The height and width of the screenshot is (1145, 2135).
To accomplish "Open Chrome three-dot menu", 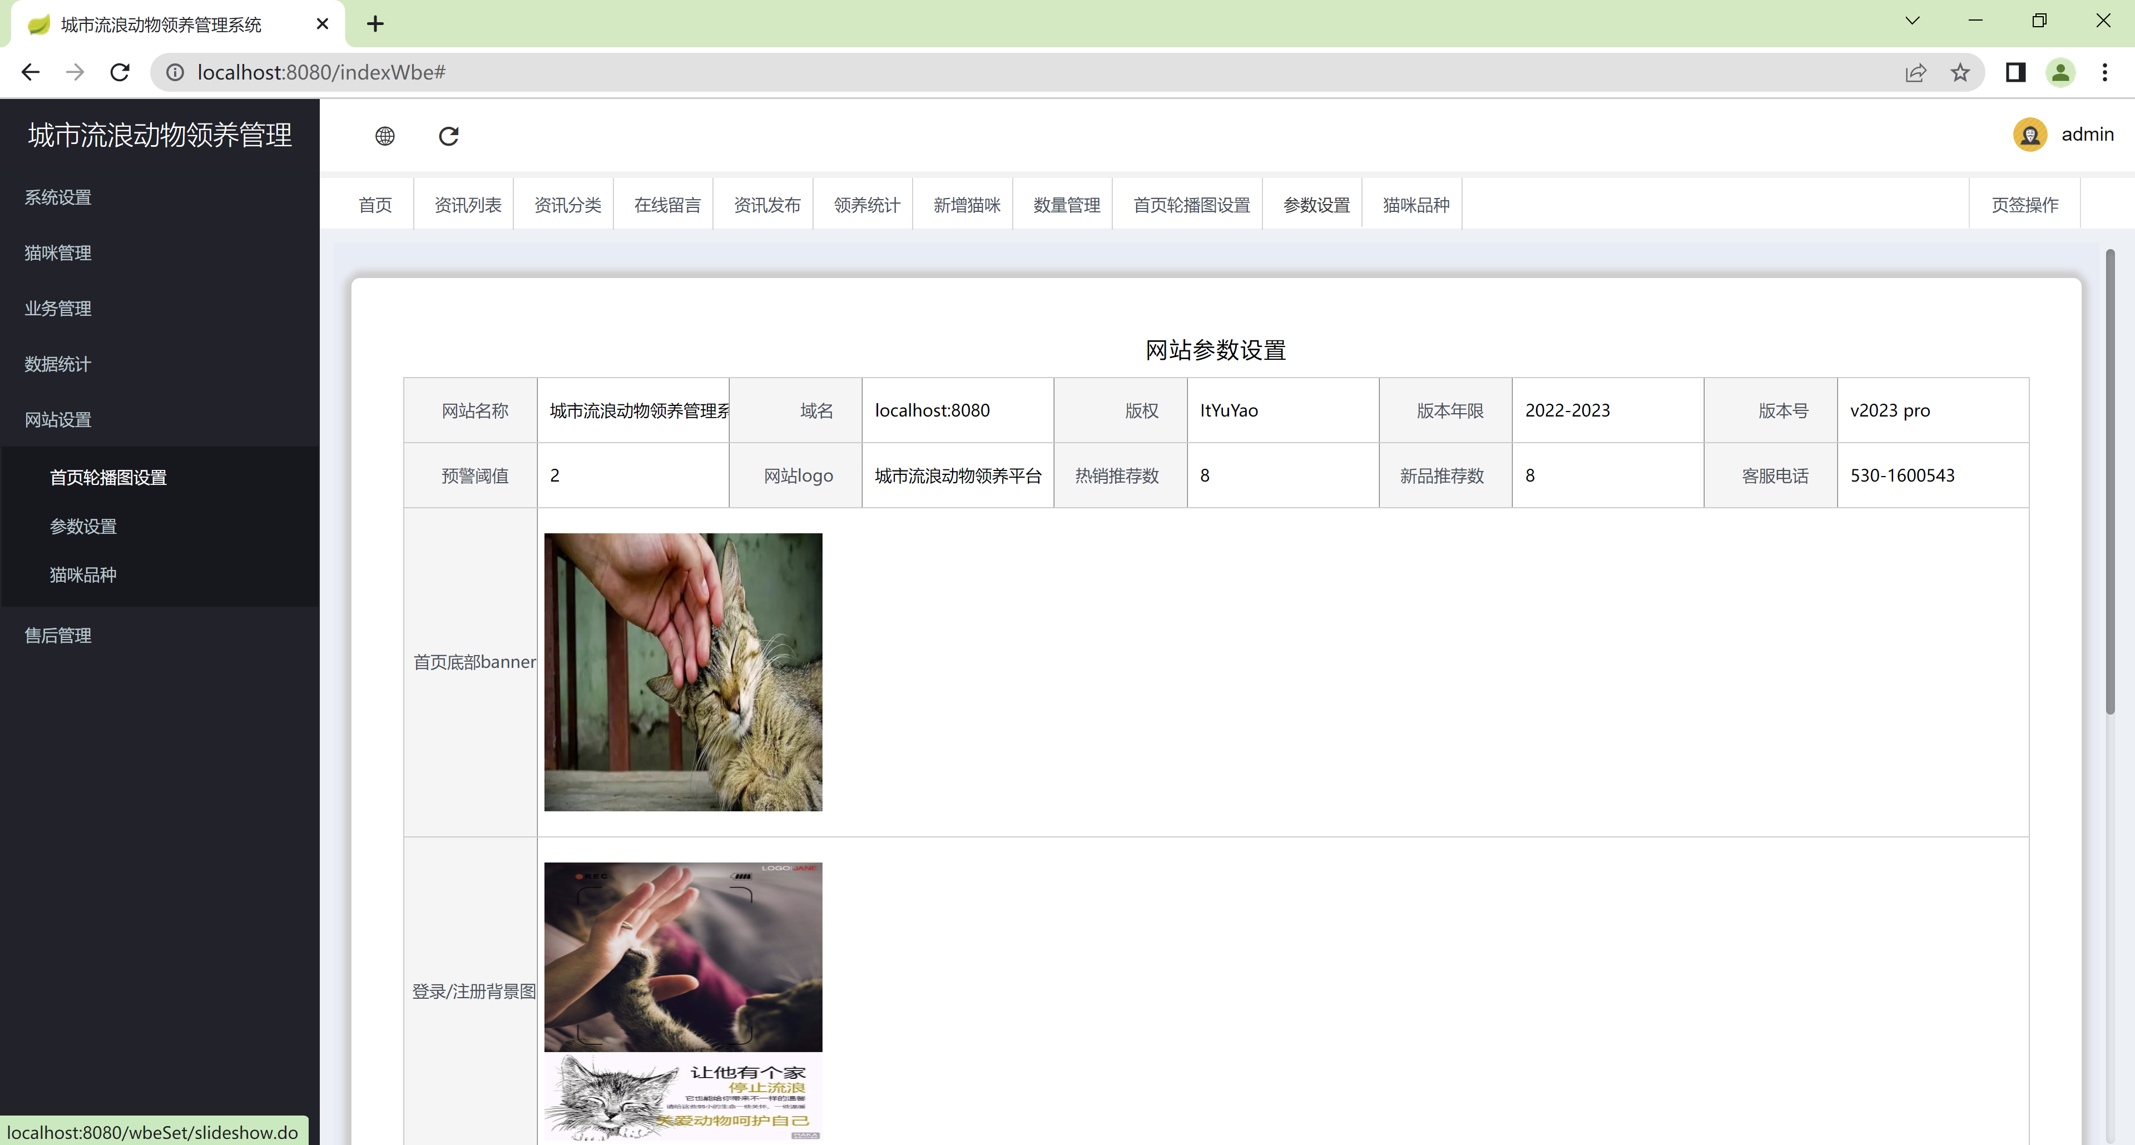I will pos(2105,73).
